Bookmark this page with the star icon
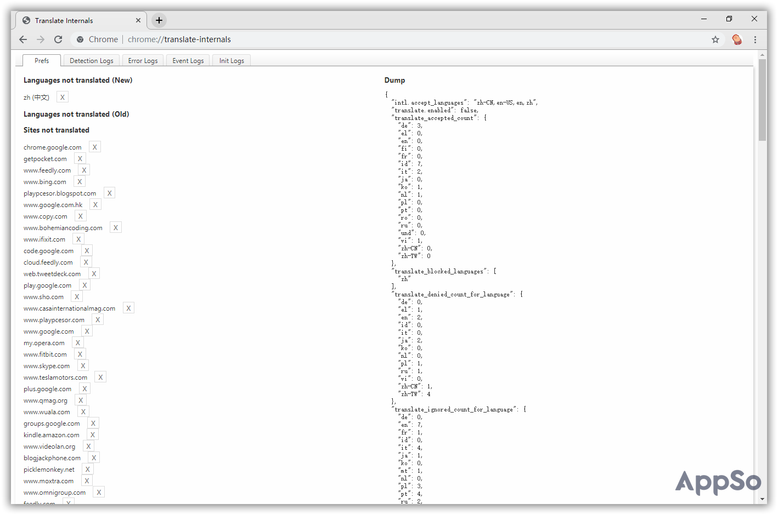Viewport: 778px width, 515px height. [x=715, y=39]
